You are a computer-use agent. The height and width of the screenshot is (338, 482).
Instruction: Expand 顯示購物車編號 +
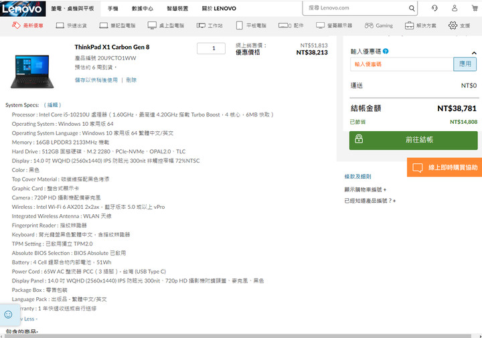point(366,189)
